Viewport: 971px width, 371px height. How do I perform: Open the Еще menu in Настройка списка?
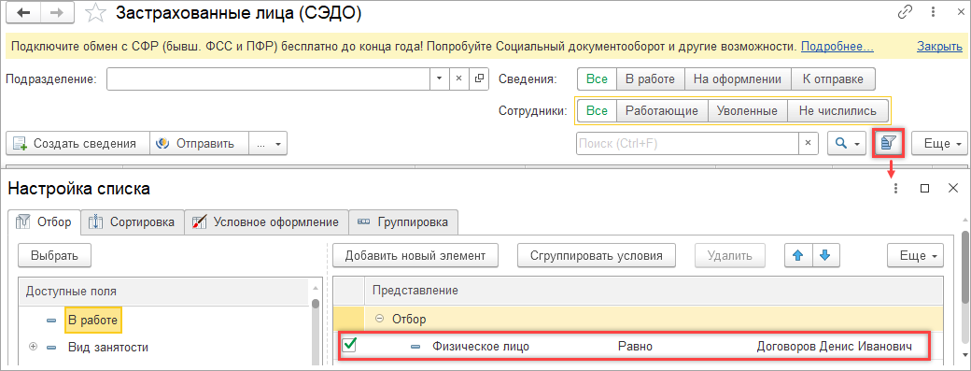916,255
